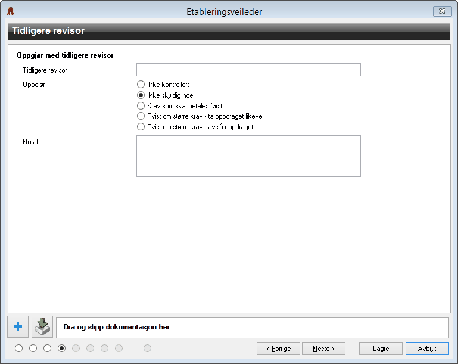Go to the second wizard step dot

(x=33, y=349)
